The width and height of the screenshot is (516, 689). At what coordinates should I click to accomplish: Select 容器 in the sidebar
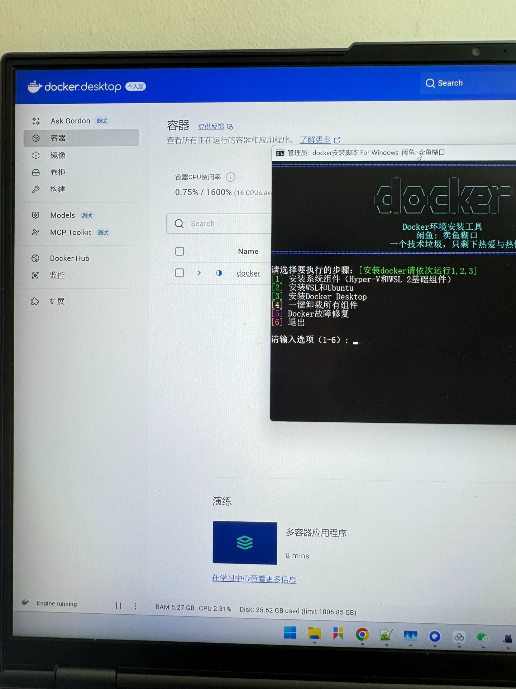pos(81,138)
